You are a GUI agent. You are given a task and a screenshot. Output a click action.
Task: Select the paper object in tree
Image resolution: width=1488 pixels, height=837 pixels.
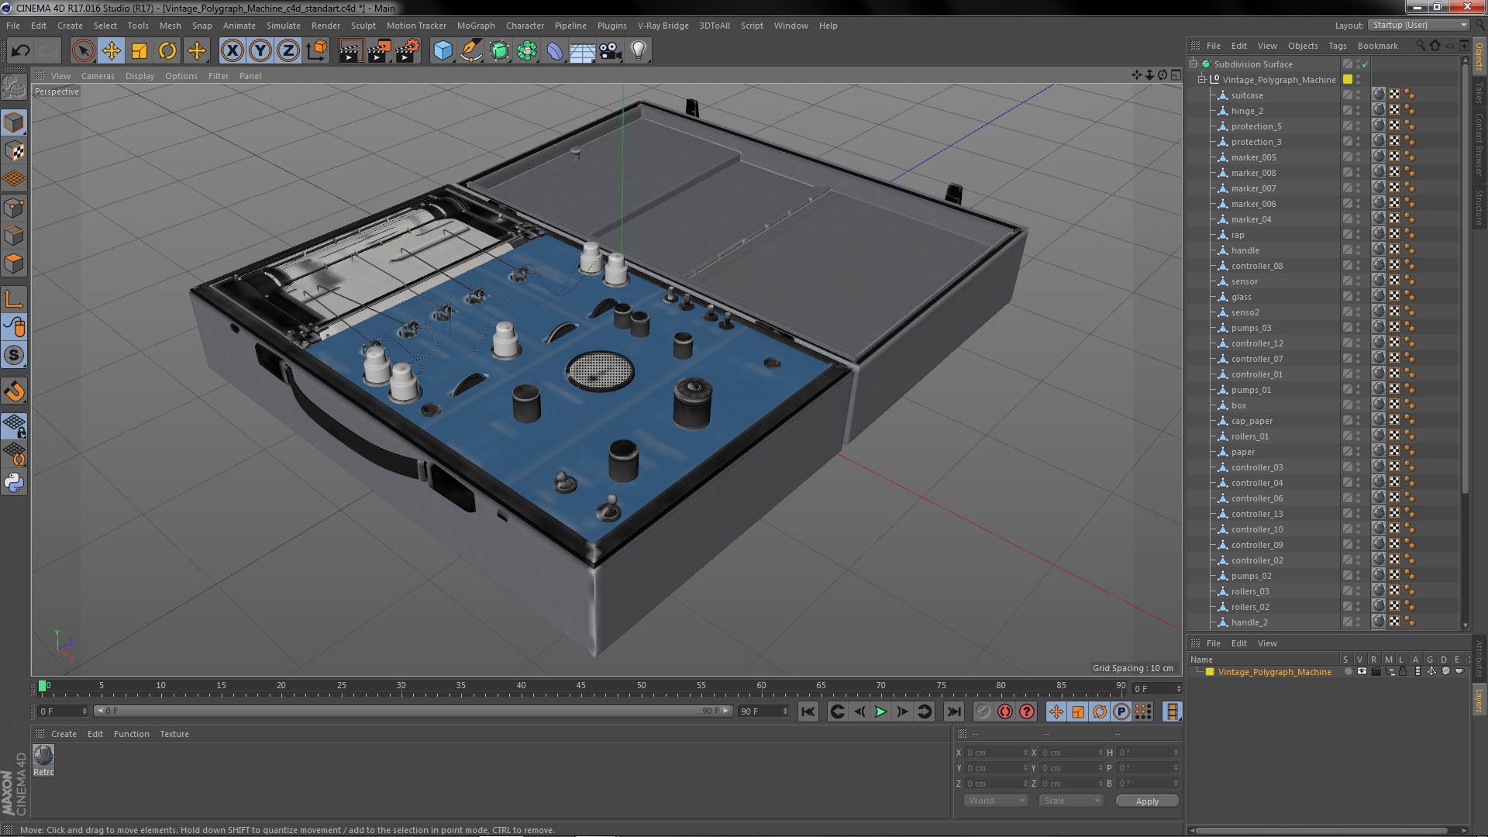pyautogui.click(x=1242, y=452)
